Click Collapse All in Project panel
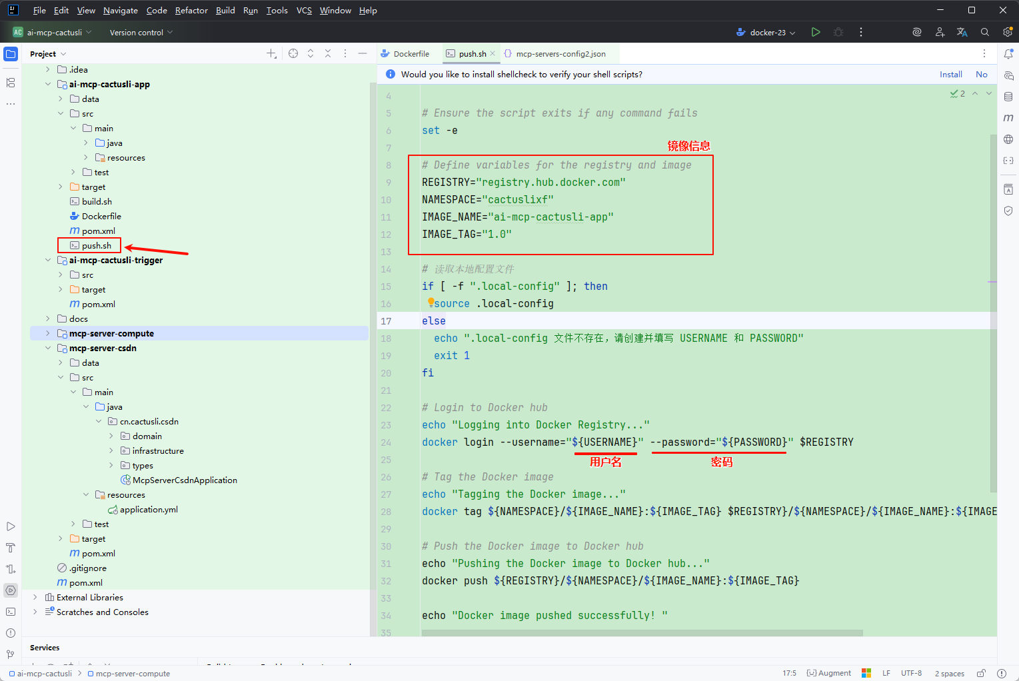Screen dimensions: 1019x681 coord(328,53)
